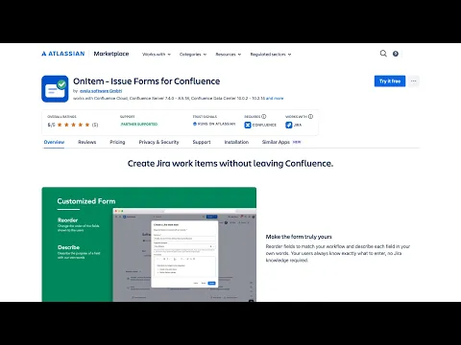Switch to the Pricing tab
The width and height of the screenshot is (461, 345).
[117, 142]
